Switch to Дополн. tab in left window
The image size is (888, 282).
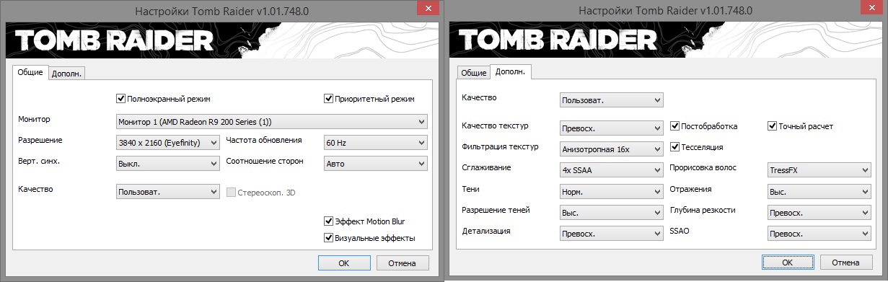[67, 73]
